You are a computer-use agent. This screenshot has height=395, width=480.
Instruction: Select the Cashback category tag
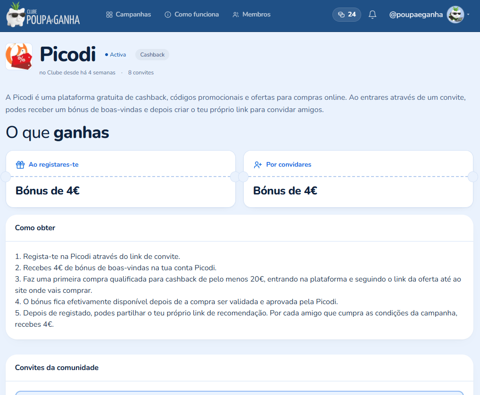pyautogui.click(x=152, y=55)
